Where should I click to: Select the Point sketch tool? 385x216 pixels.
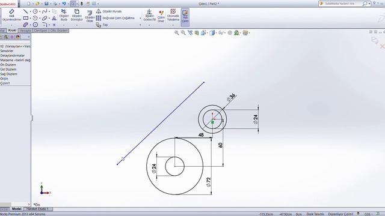coord(54,25)
